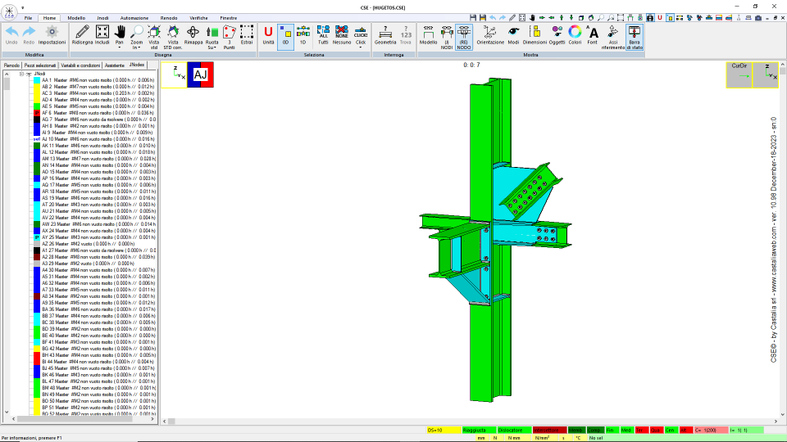Click the cyan swatch of row AA 1
Viewport: 787px width, 442px height.
(x=37, y=80)
